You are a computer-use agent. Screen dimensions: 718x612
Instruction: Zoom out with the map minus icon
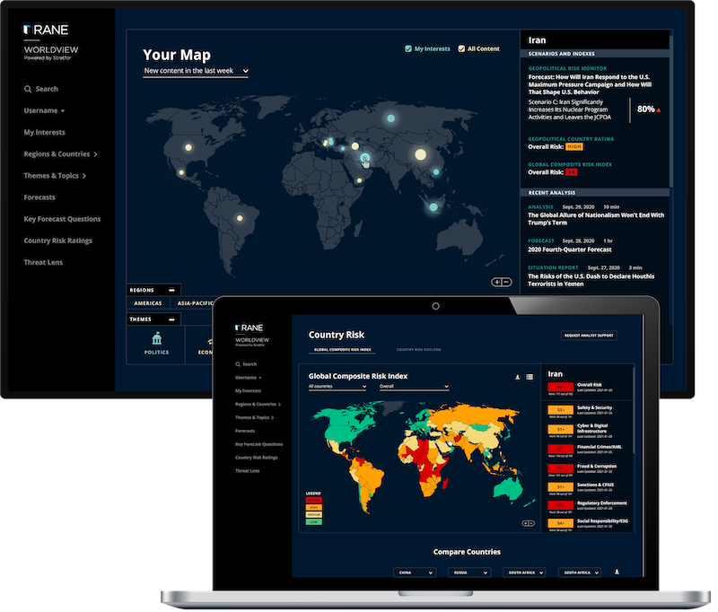pyautogui.click(x=505, y=282)
